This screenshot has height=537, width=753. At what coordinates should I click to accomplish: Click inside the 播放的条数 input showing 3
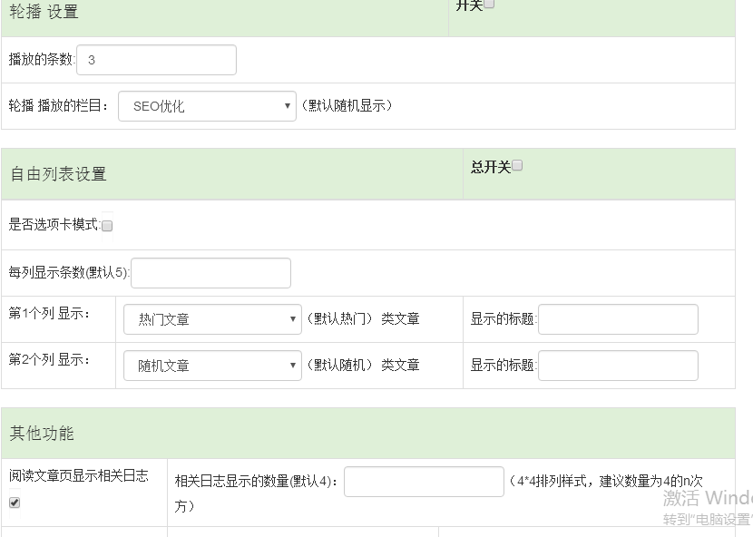156,59
